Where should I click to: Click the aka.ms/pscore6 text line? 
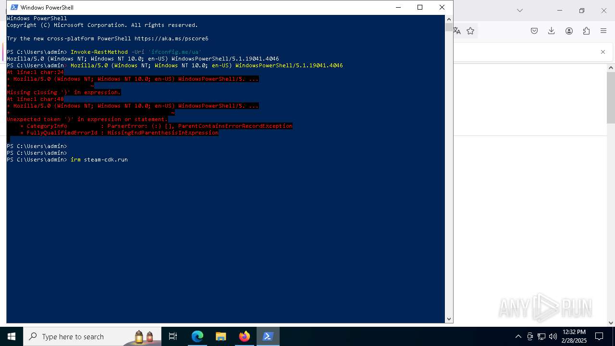pos(108,38)
